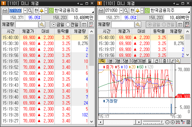Open stock search magnifier in left panel
Image resolution: width=192 pixels, height=127 pixels.
click(x=30, y=11)
